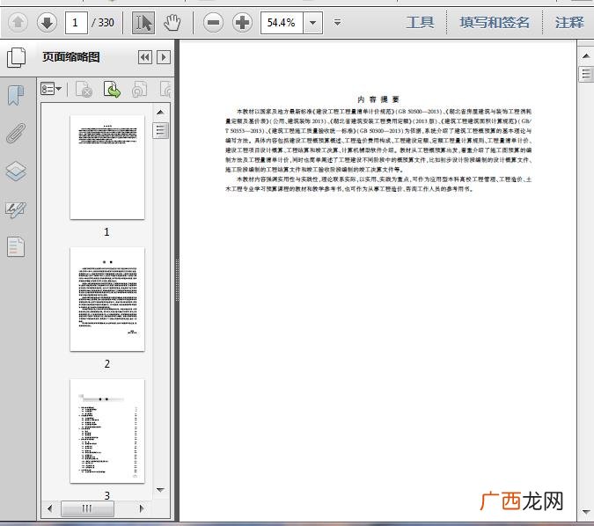
Task: Click the thumbnail horizontal scrollbar handle
Action: pos(87,508)
